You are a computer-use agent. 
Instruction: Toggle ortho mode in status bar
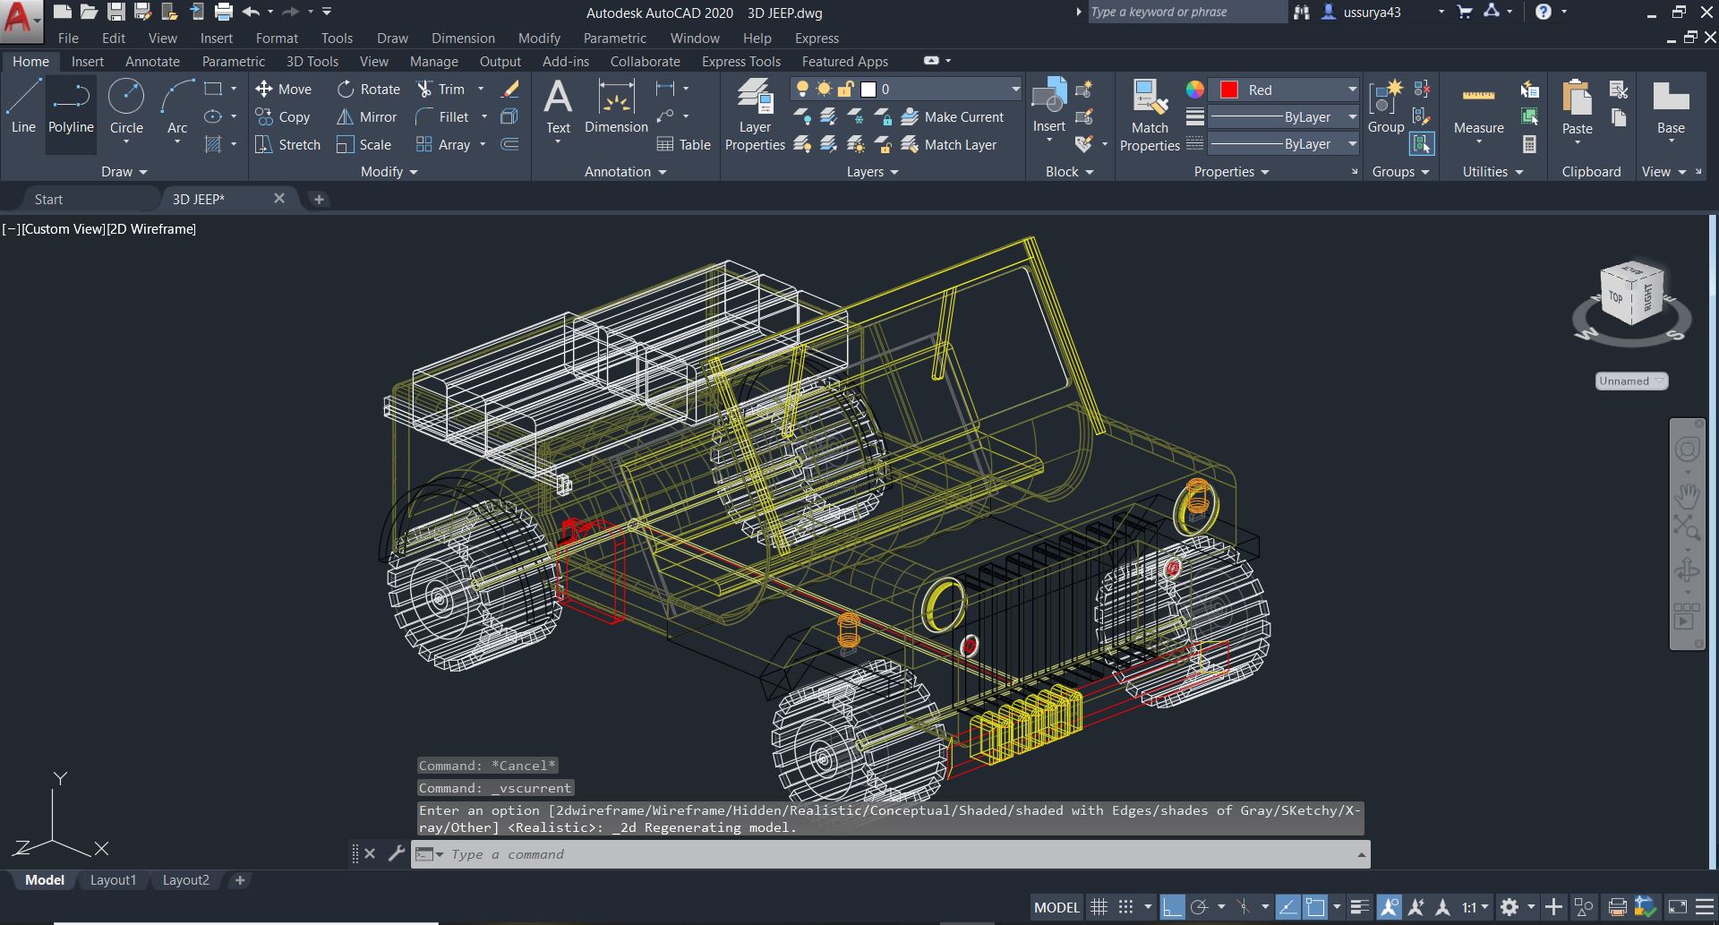tap(1172, 907)
